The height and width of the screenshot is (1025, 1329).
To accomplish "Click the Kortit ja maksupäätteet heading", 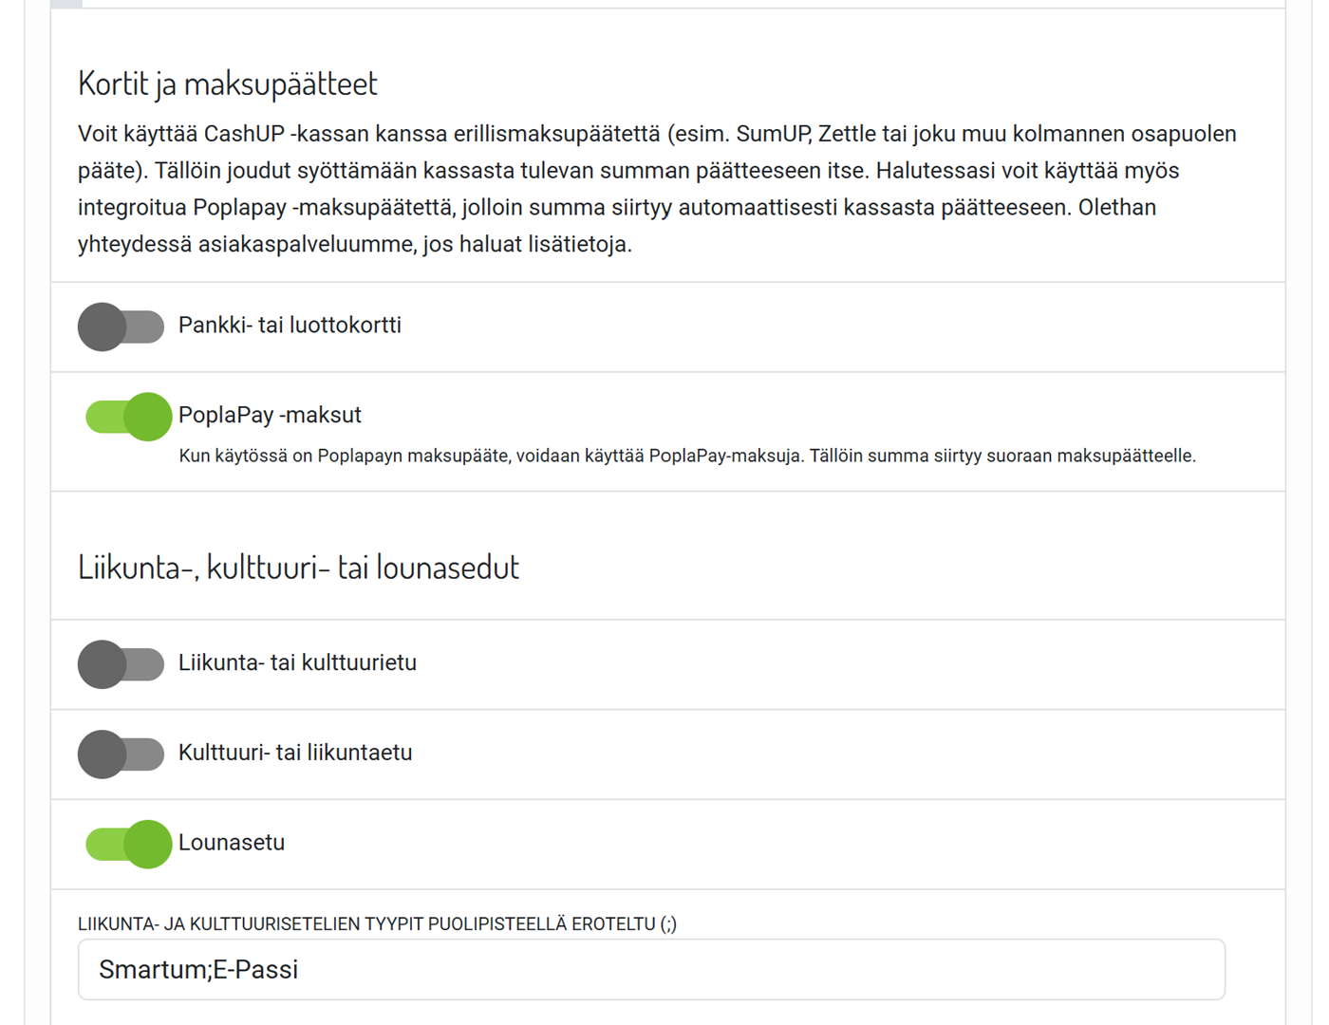I will [228, 84].
